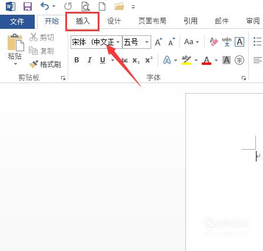This screenshot has width=263, height=251.
Task: Toggle subscript x₂
Action: 136,60
